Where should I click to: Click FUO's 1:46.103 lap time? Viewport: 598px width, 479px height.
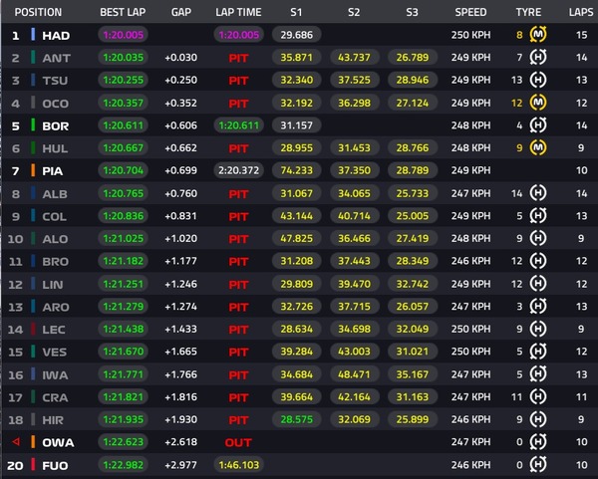click(x=238, y=464)
